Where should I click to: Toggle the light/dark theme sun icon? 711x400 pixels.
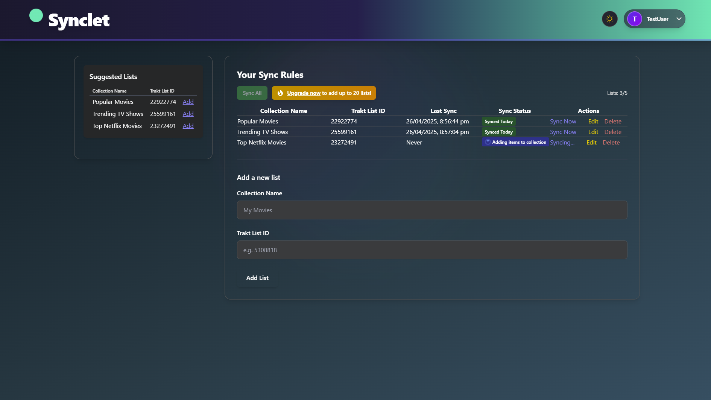[x=610, y=19]
